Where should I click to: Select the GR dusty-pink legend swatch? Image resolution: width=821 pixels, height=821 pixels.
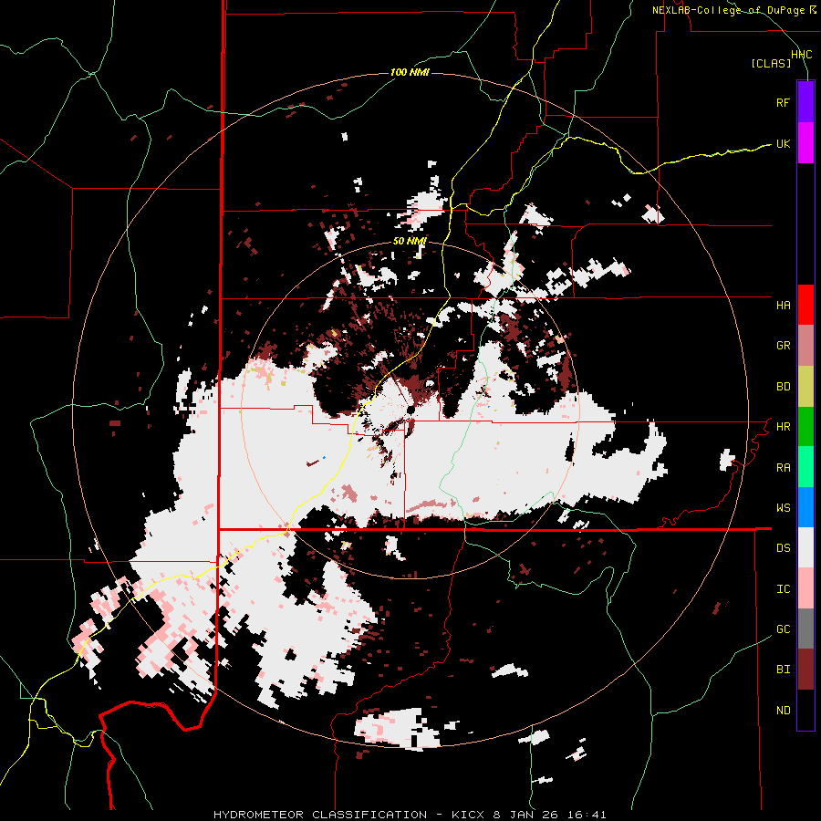coord(805,346)
